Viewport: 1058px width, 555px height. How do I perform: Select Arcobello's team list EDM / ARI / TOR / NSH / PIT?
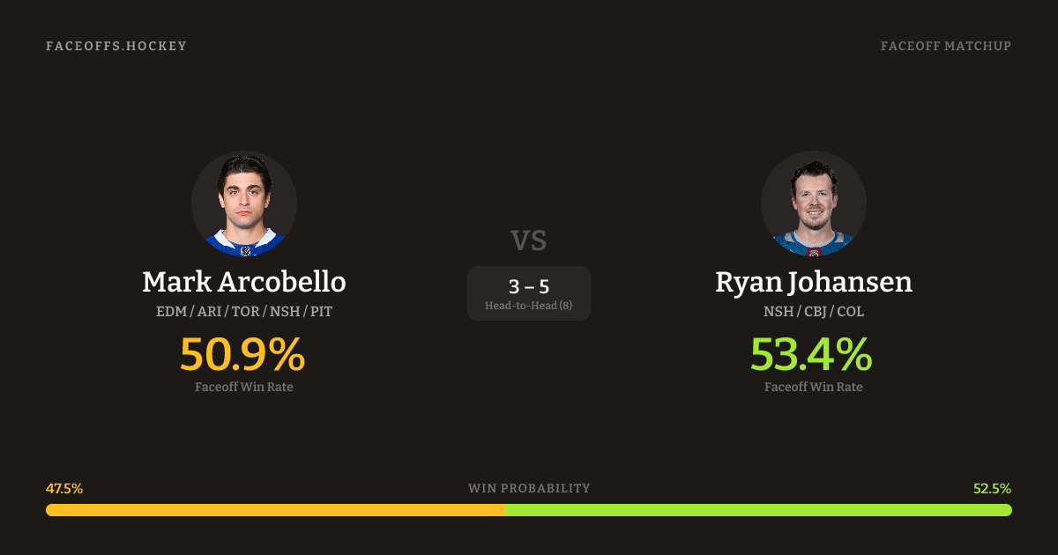pyautogui.click(x=244, y=312)
